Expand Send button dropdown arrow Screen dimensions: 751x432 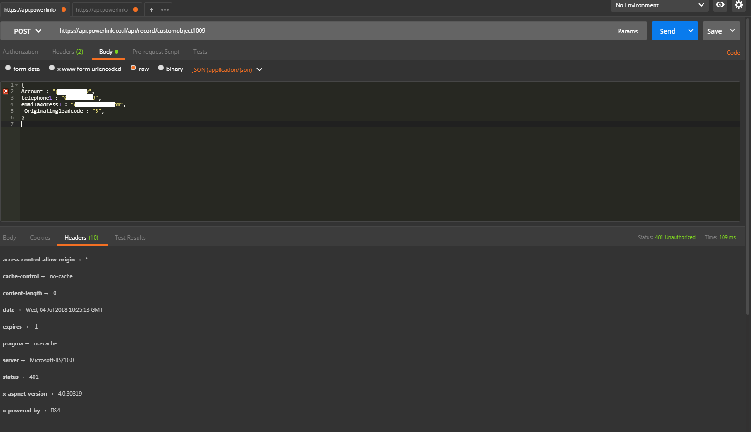click(x=691, y=31)
